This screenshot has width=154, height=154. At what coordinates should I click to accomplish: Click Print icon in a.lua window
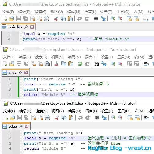(x=47, y=64)
